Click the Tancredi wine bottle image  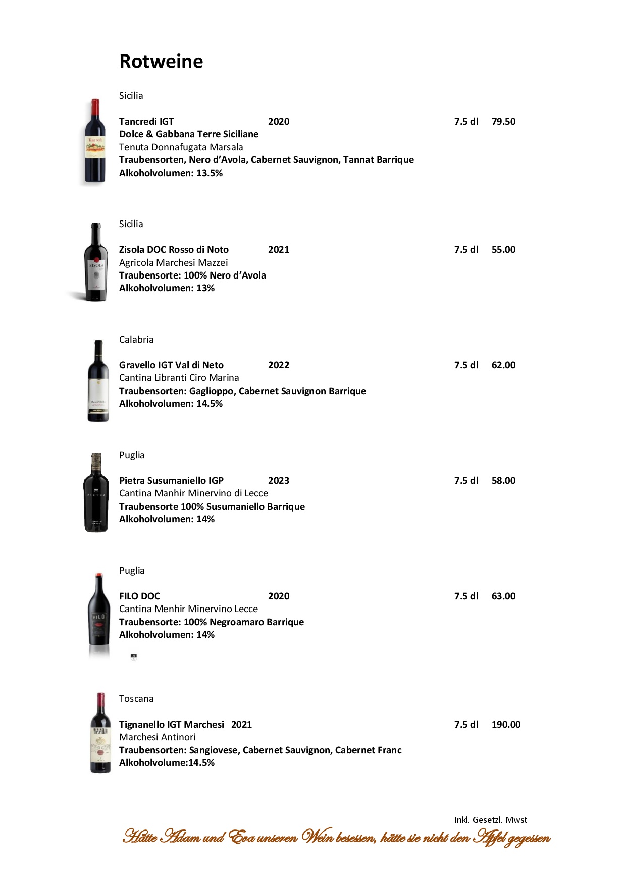(x=95, y=142)
